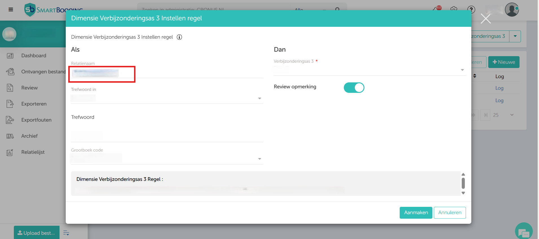539x239 pixels.
Task: Click the Dashboard sidebar icon
Action: pos(10,56)
